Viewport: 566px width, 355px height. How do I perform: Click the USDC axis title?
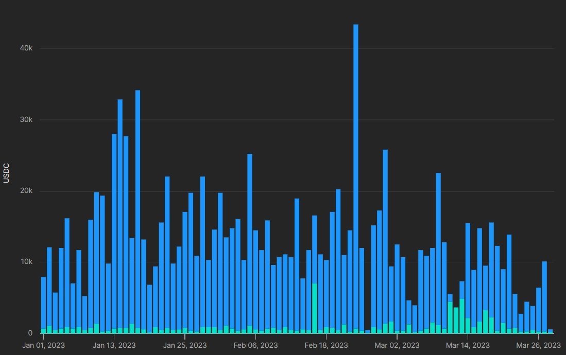[7, 173]
